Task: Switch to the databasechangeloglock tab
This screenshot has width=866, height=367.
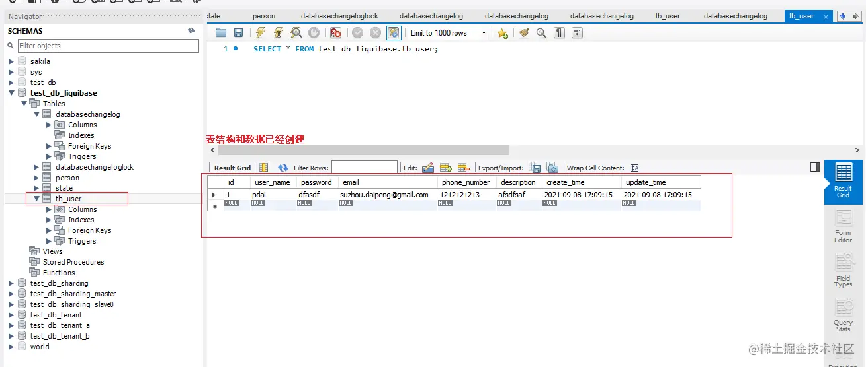Action: (339, 16)
